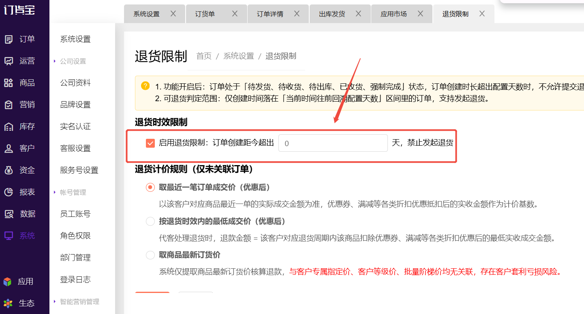Open the 库存 warehouse icon
The height and width of the screenshot is (314, 584).
9,127
